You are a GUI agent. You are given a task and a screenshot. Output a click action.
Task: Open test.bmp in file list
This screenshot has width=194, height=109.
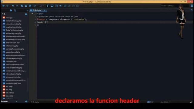9,87
